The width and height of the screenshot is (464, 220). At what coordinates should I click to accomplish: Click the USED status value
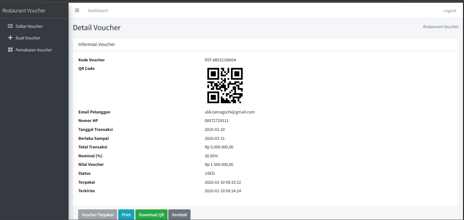coord(209,173)
